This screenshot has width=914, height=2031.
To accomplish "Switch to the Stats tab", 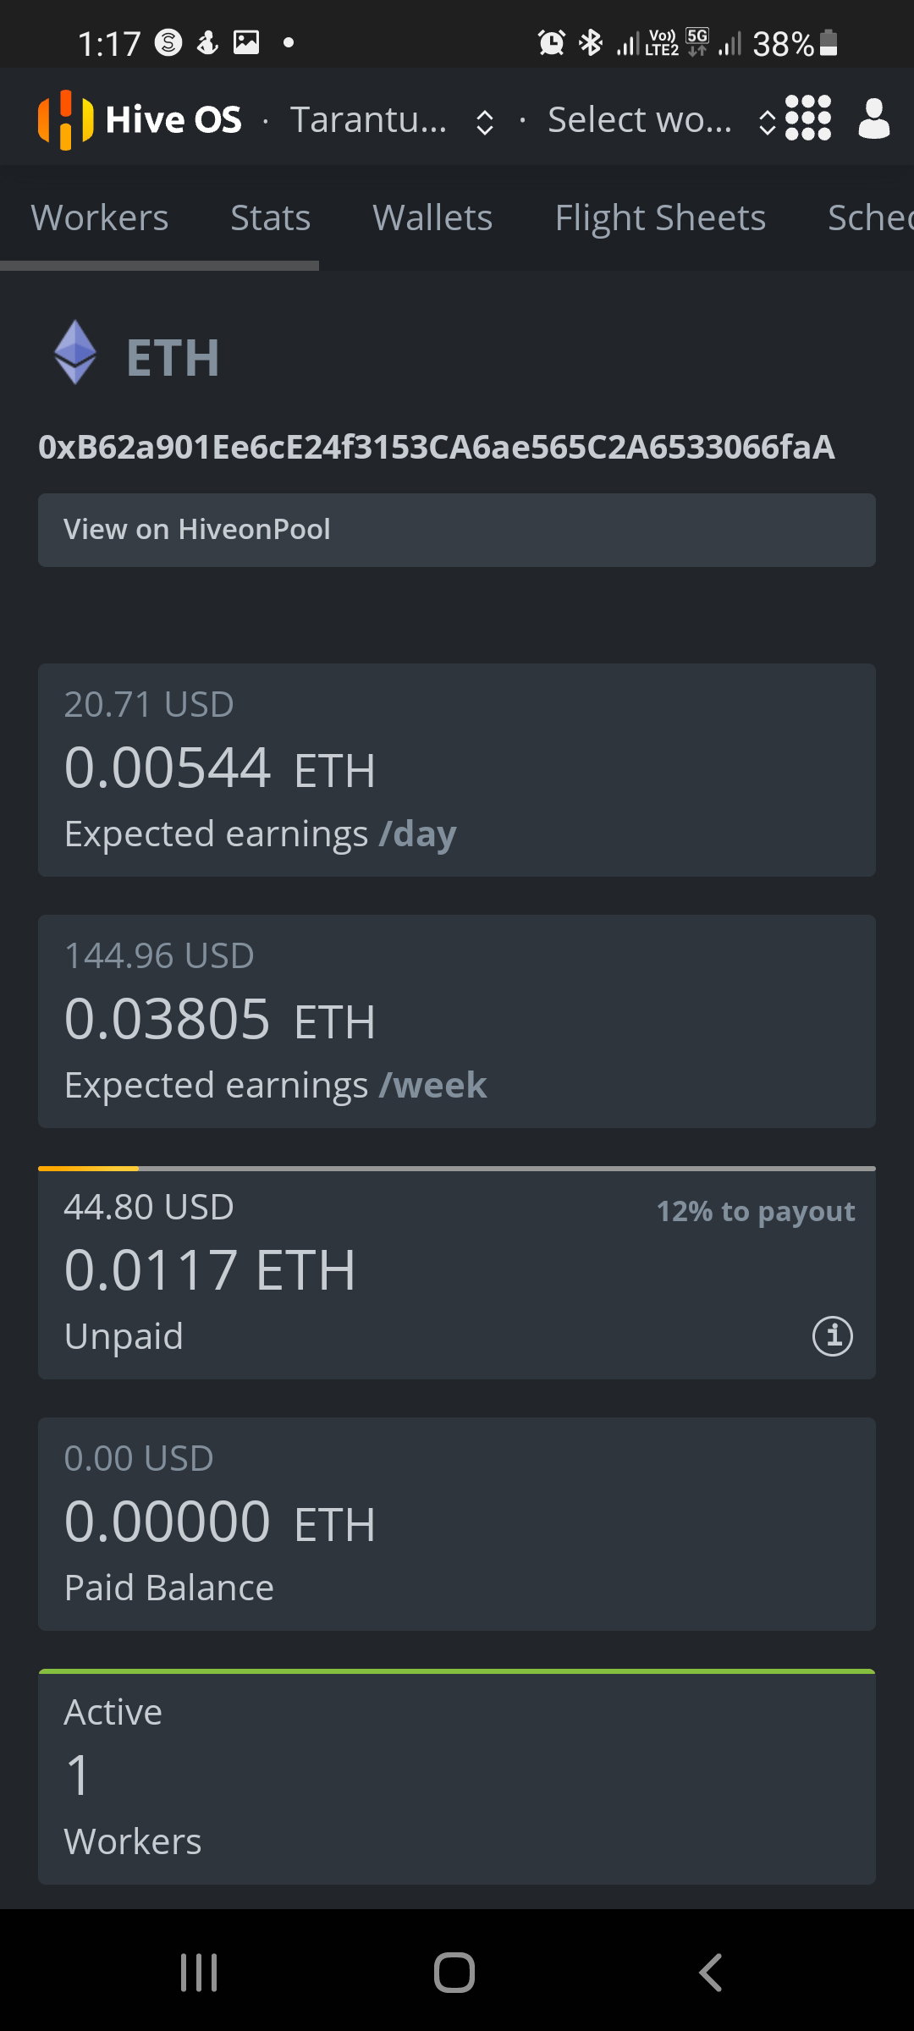I will tap(271, 217).
